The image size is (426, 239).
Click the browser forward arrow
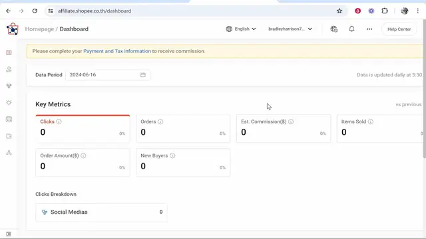coord(21,11)
